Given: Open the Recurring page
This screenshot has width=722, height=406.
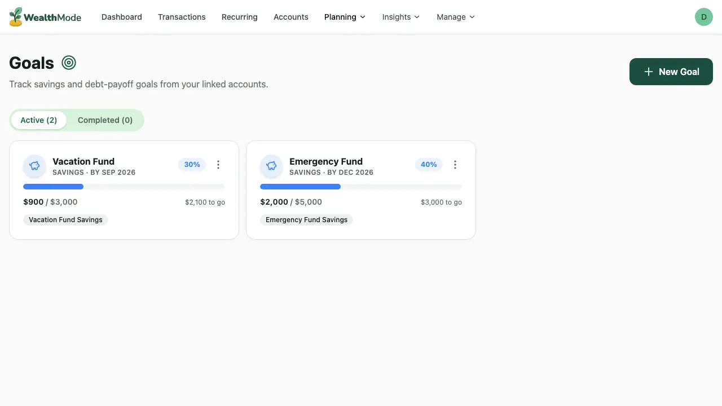Looking at the screenshot, I should coord(240,17).
